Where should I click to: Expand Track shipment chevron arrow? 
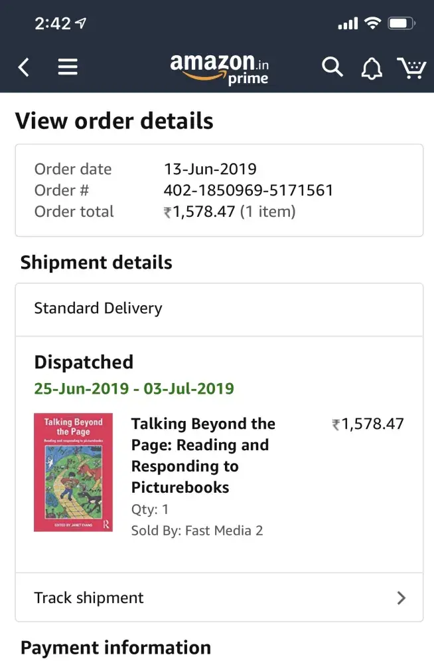coord(401,598)
